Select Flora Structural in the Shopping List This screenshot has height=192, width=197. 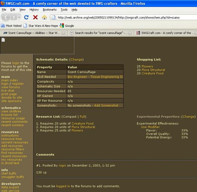tap(153, 70)
